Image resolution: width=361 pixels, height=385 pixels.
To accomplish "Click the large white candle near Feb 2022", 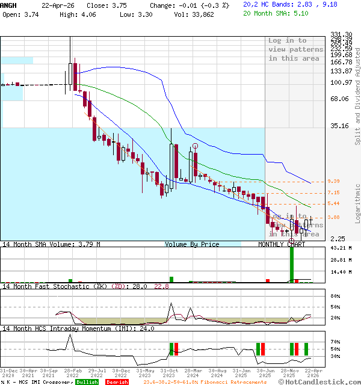I will click(x=70, y=75).
